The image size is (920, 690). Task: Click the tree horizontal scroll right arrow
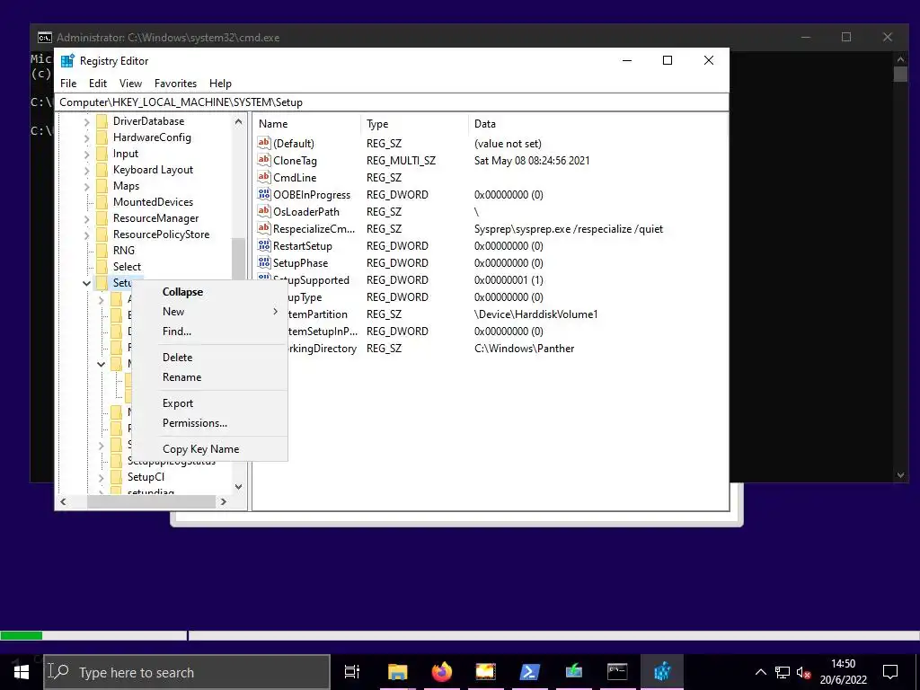pos(224,501)
